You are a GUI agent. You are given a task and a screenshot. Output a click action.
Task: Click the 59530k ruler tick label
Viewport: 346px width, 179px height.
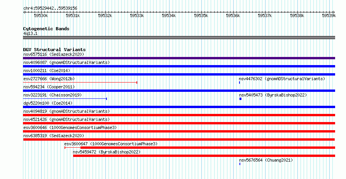(41, 15)
